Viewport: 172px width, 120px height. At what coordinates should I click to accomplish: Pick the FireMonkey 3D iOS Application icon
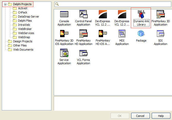click(x=64, y=34)
